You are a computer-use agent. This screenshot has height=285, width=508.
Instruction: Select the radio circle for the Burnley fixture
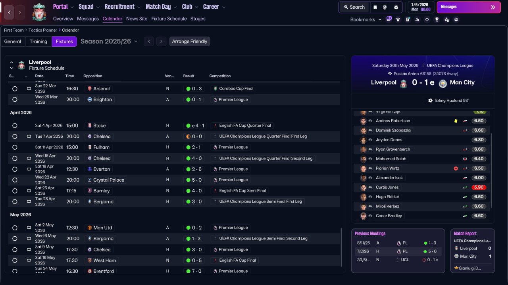point(15,191)
